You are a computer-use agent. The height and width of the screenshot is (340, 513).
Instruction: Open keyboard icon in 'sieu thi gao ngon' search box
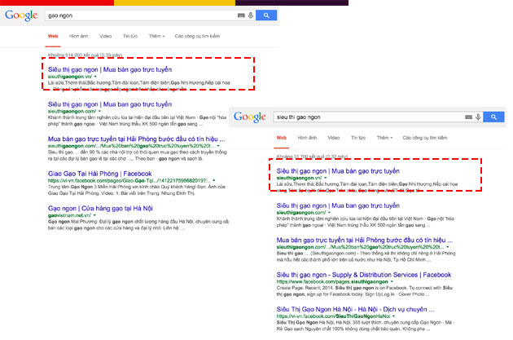tap(468, 117)
